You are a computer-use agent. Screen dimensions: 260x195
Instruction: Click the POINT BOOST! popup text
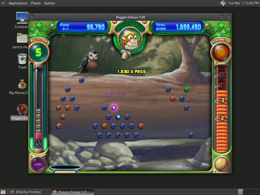click(x=114, y=95)
